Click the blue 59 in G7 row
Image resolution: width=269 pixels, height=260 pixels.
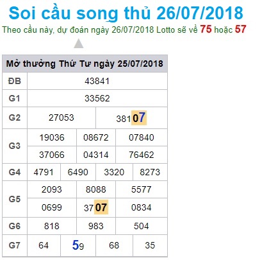78,245
